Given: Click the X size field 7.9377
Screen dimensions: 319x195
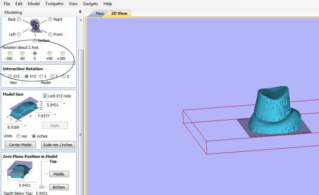Looking at the screenshot, I should pos(44,116).
